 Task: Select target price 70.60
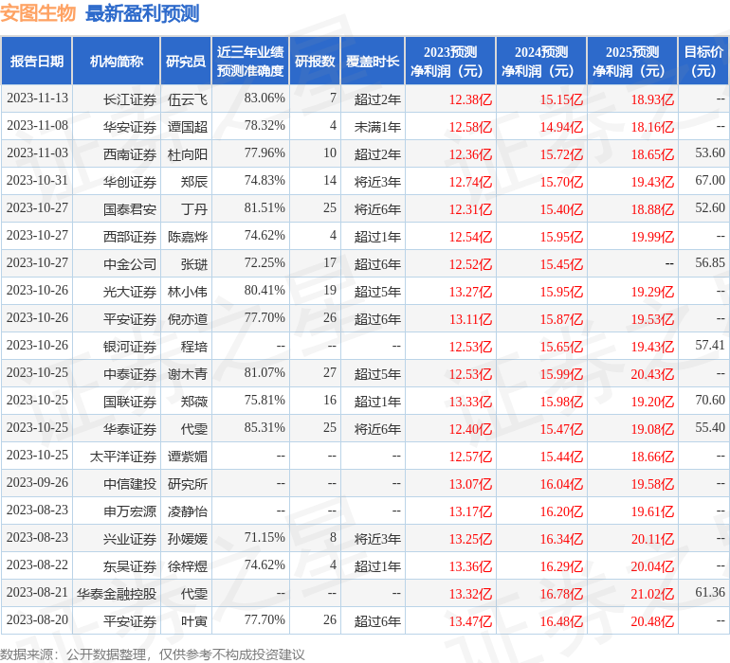pos(710,400)
